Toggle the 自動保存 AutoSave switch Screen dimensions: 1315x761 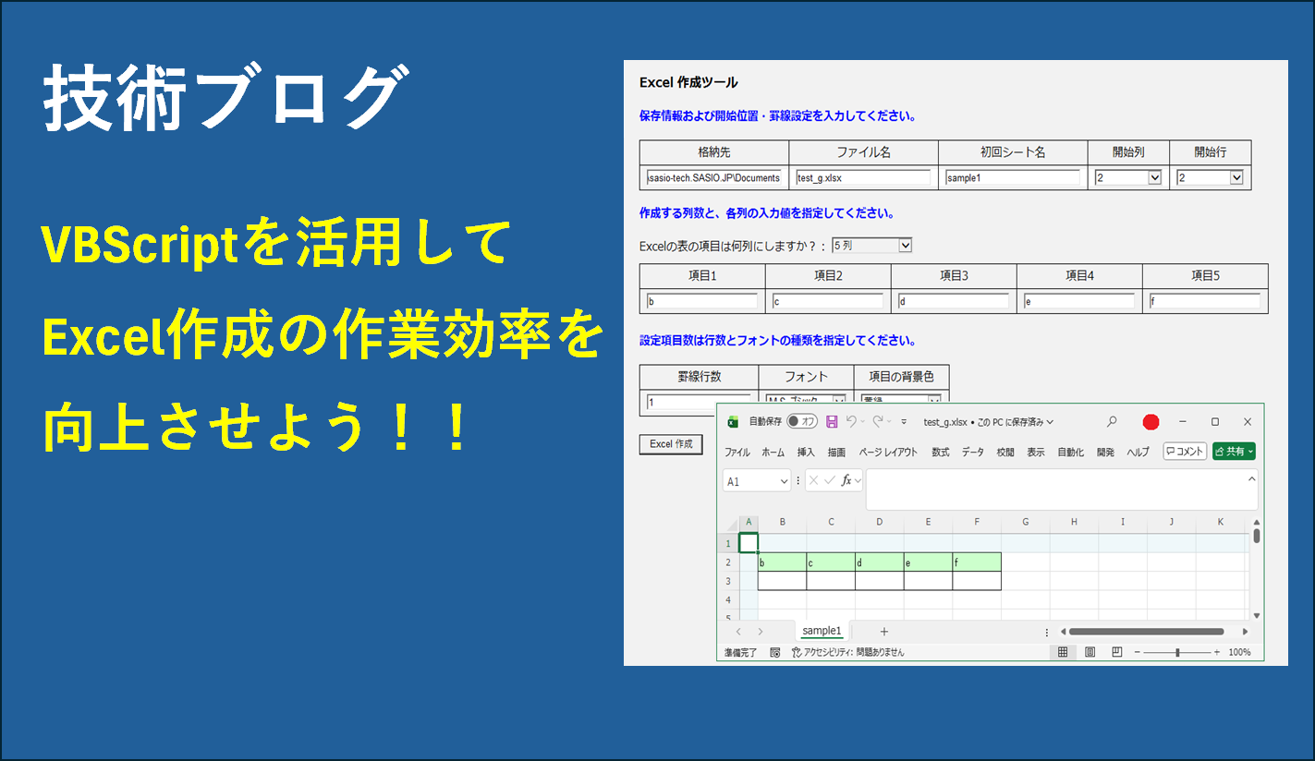click(x=801, y=422)
